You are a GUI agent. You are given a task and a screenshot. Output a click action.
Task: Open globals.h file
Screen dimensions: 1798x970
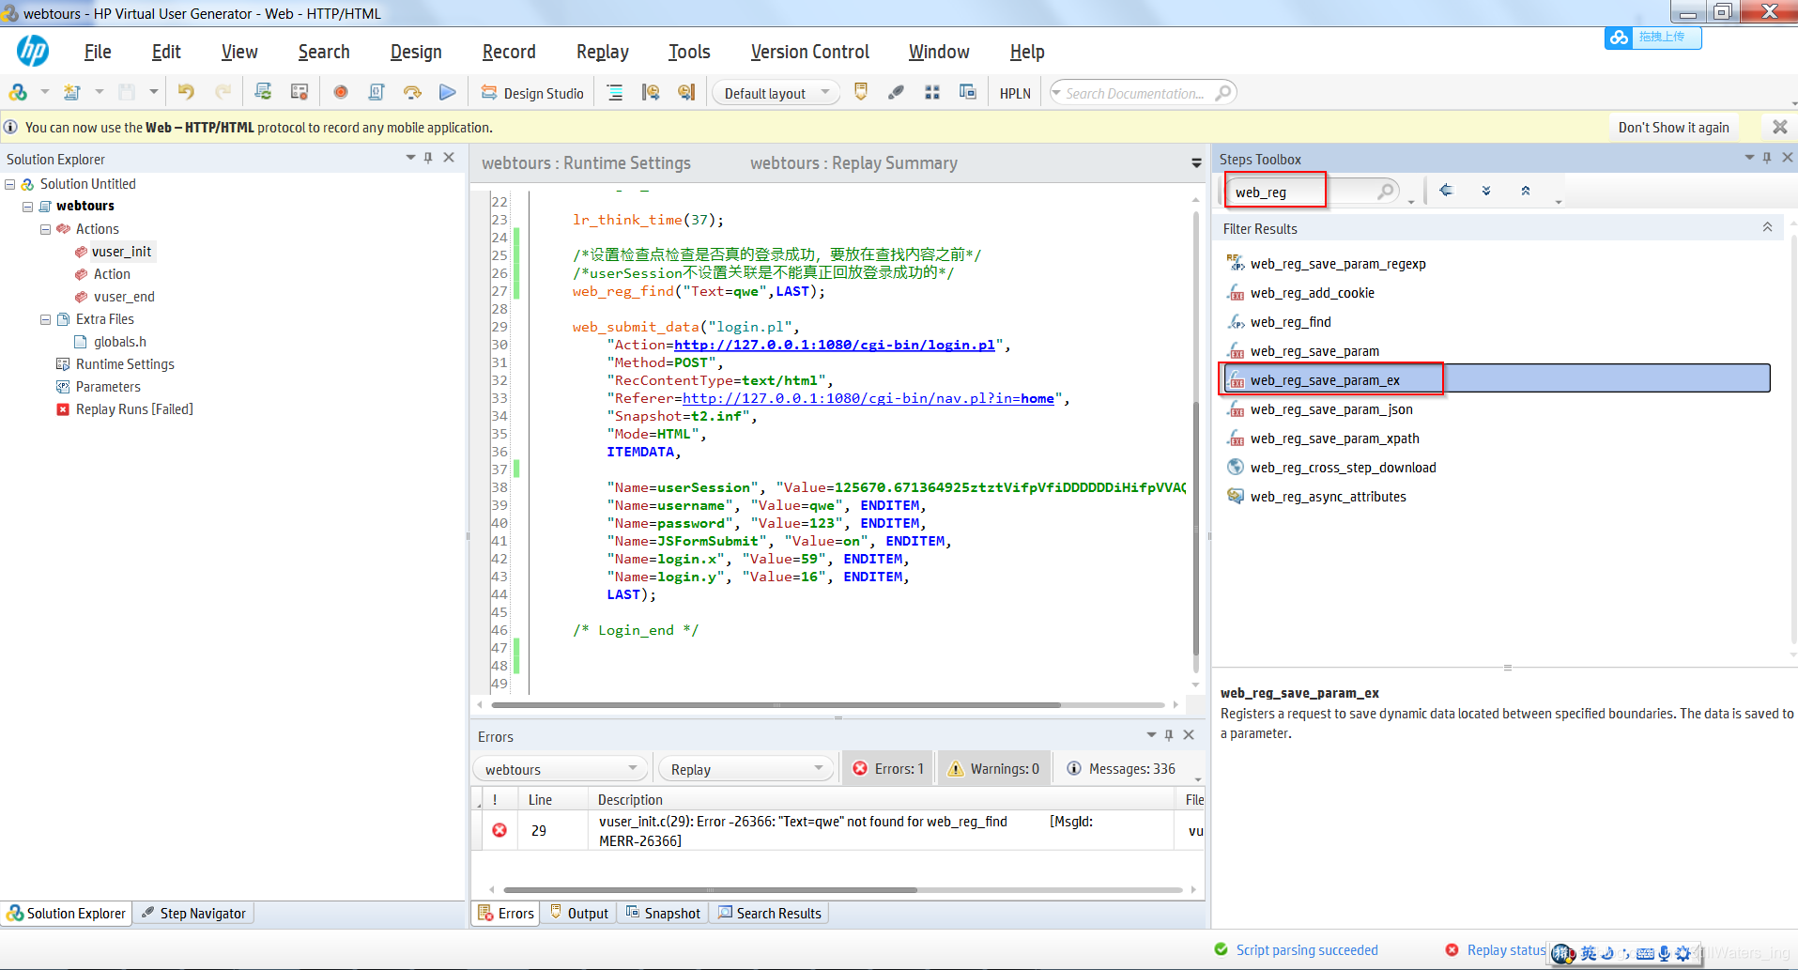click(x=120, y=342)
